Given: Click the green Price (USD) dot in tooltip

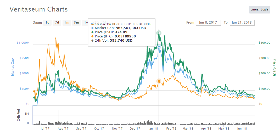Looking at the screenshot, I should pos(92,32).
